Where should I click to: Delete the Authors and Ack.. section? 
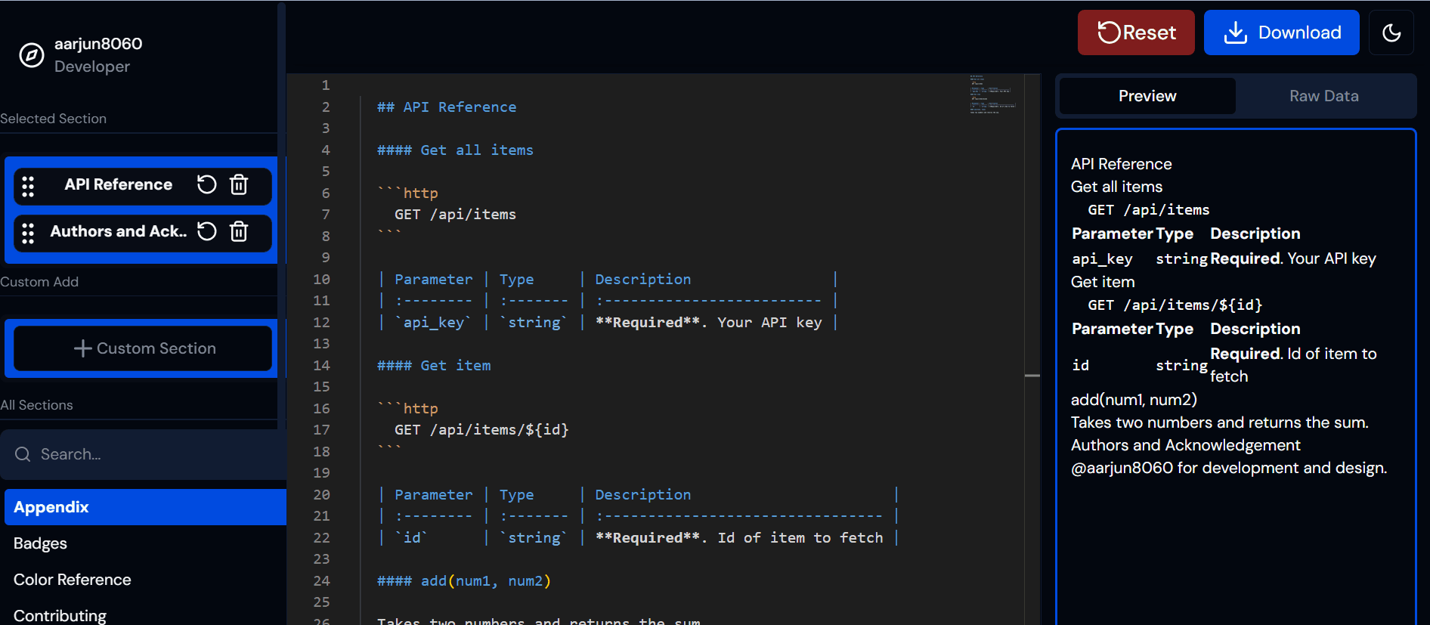(239, 231)
